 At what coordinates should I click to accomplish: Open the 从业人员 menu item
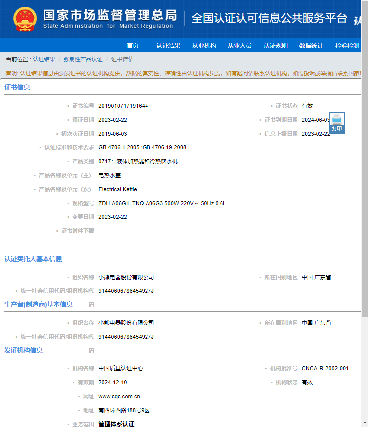click(240, 46)
